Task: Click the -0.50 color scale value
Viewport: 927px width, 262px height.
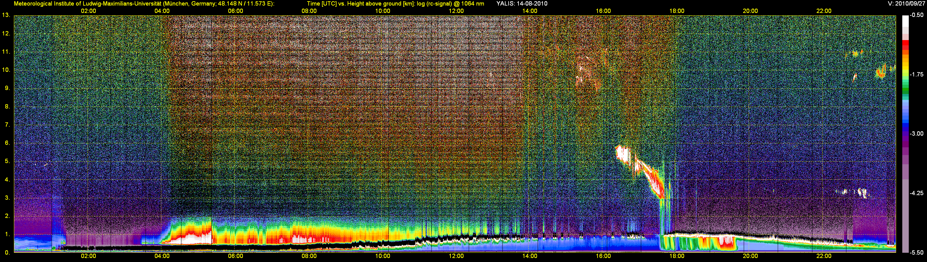Action: [x=917, y=15]
